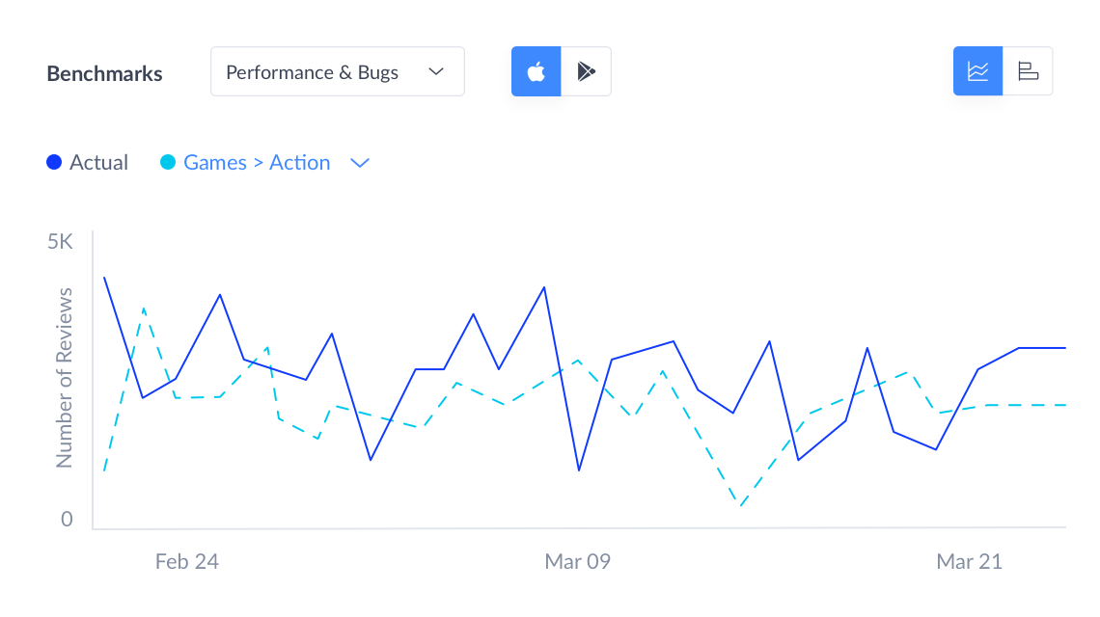The width and height of the screenshot is (1100, 617).
Task: Switch to horizontal bar chart view
Action: click(1028, 71)
